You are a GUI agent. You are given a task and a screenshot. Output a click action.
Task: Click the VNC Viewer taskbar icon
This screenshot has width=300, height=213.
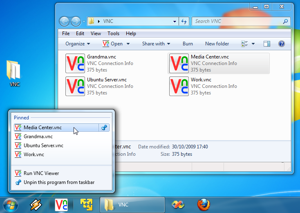(61, 205)
